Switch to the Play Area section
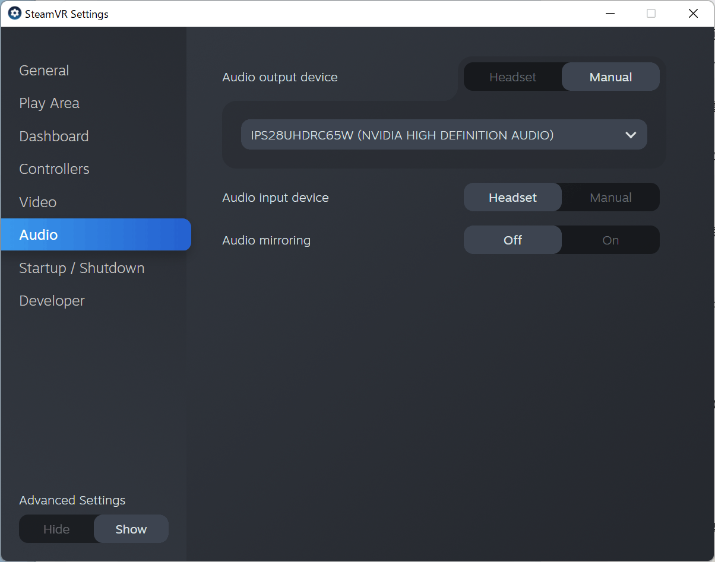Screen dimensions: 715x562 pyautogui.click(x=49, y=103)
